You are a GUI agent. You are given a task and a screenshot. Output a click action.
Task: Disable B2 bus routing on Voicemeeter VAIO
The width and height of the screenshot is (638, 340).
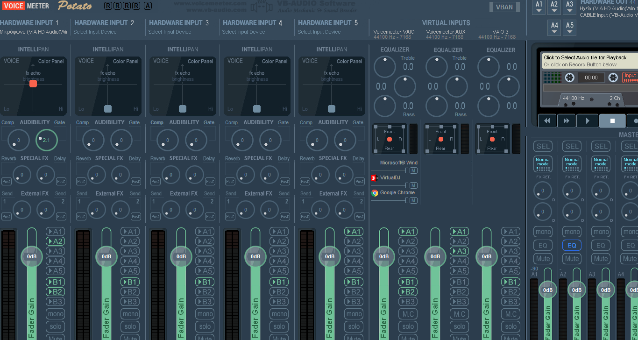point(408,292)
